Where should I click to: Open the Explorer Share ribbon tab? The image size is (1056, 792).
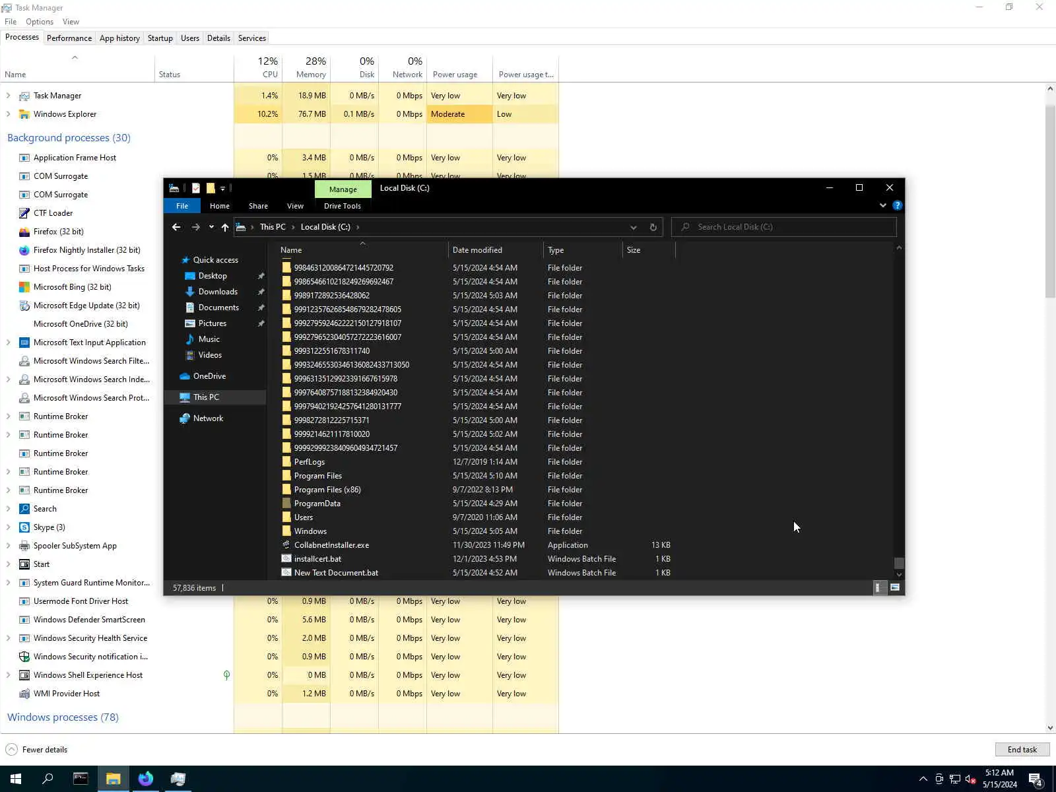[x=258, y=206]
